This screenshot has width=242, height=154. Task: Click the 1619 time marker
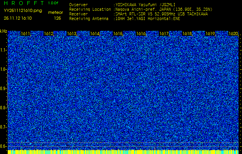210,33
